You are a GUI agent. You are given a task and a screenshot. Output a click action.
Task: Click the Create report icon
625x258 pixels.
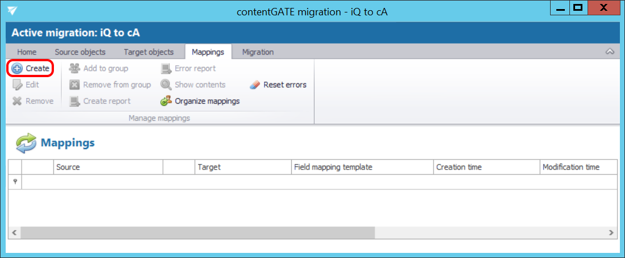74,101
